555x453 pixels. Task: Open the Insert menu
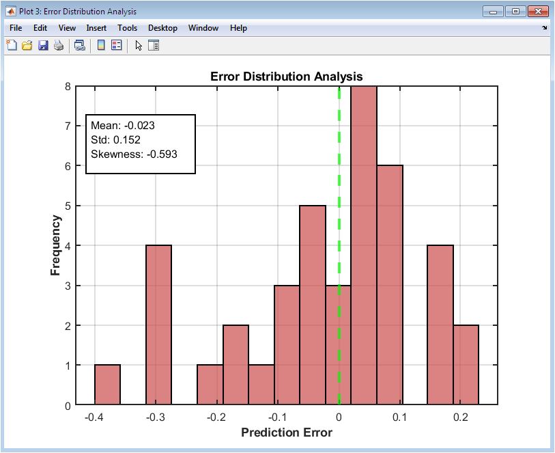[96, 28]
